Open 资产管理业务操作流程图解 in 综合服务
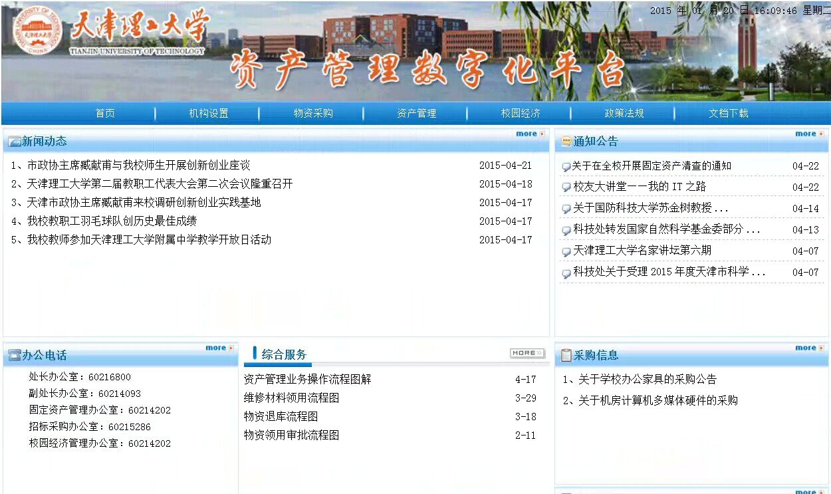The image size is (831, 494). pos(308,380)
